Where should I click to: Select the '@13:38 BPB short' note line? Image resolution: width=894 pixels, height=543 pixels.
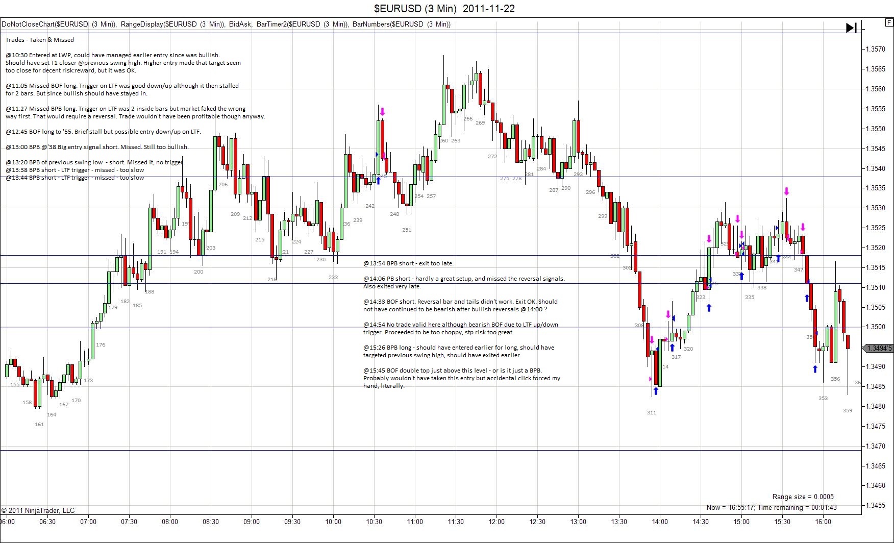click(75, 170)
